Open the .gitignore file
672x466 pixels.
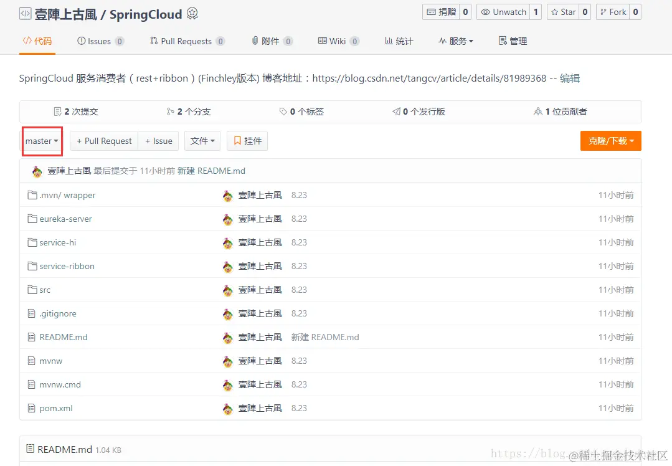[58, 313]
